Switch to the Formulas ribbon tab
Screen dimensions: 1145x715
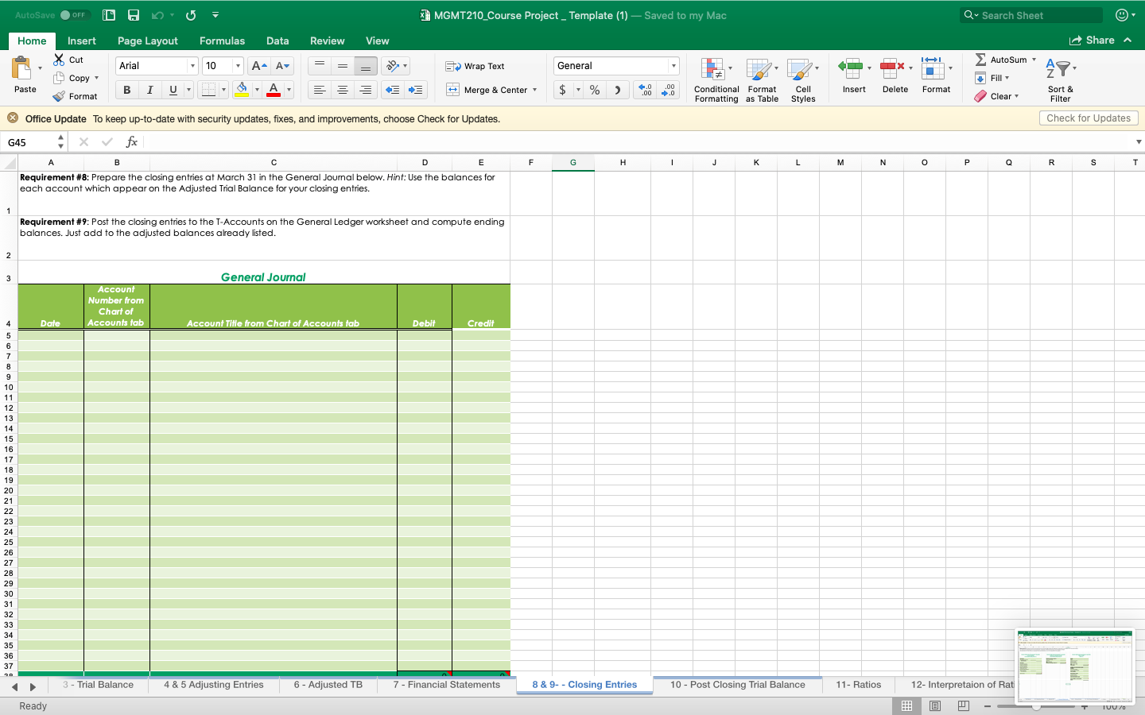[222, 41]
